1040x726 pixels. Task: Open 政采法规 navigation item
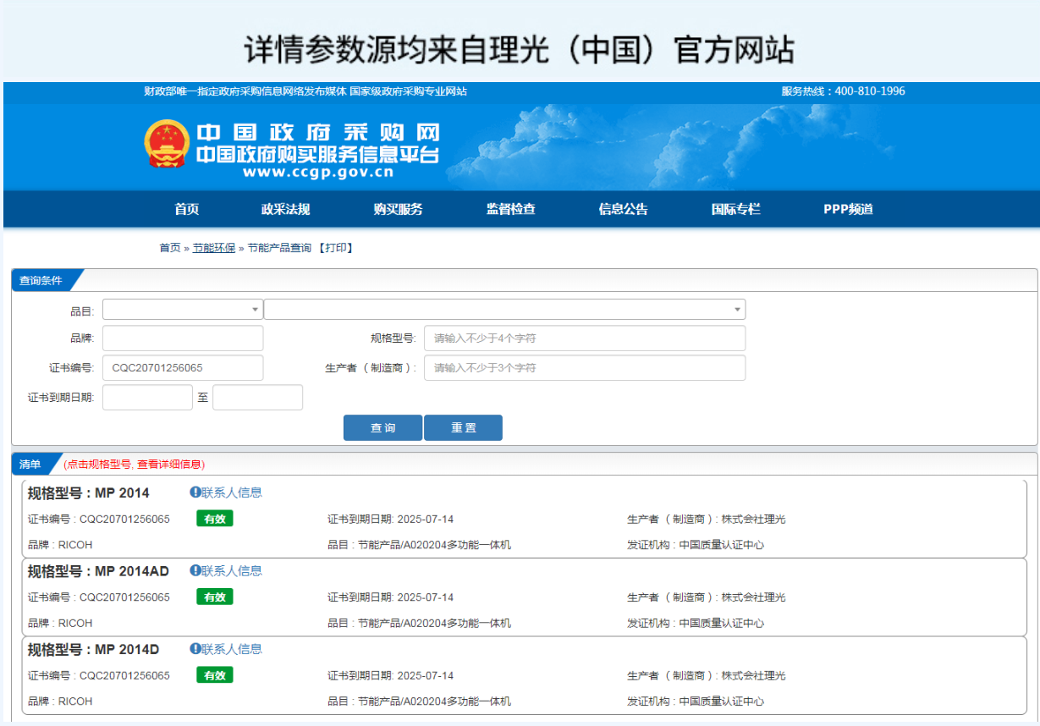pos(286,209)
